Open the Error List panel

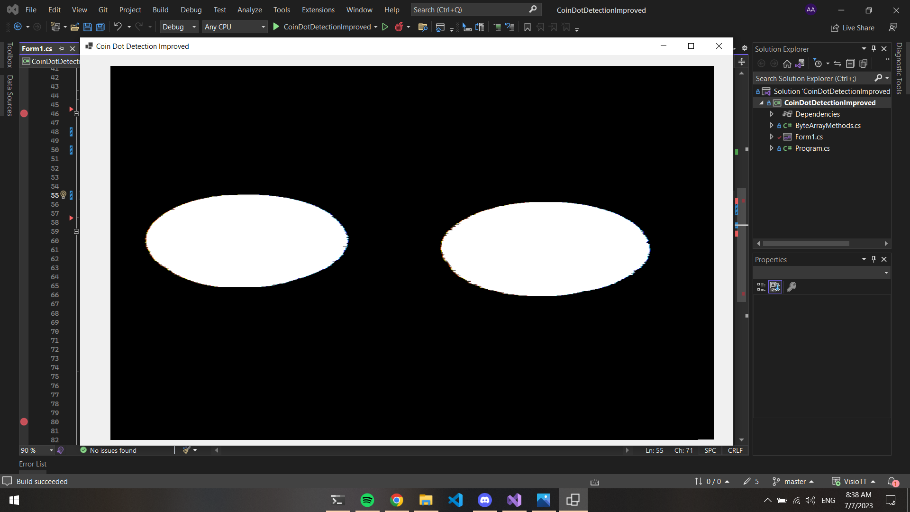[33, 464]
